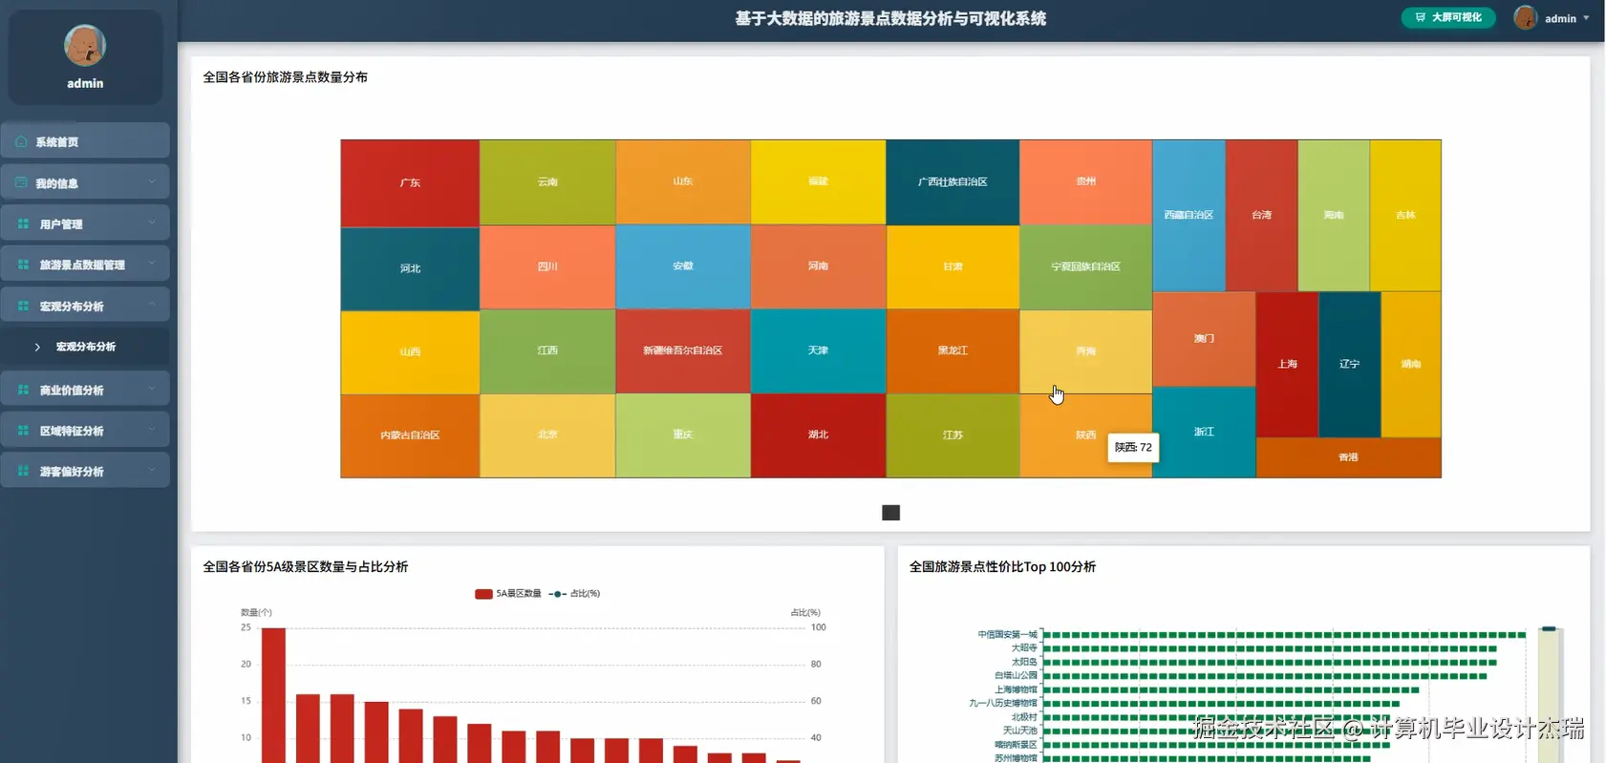Select the 江苏 treemap block
The height and width of the screenshot is (763, 1606).
(953, 434)
